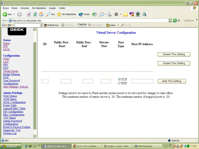
Task: Stop page loading with red X icon
Action: tap(29, 14)
